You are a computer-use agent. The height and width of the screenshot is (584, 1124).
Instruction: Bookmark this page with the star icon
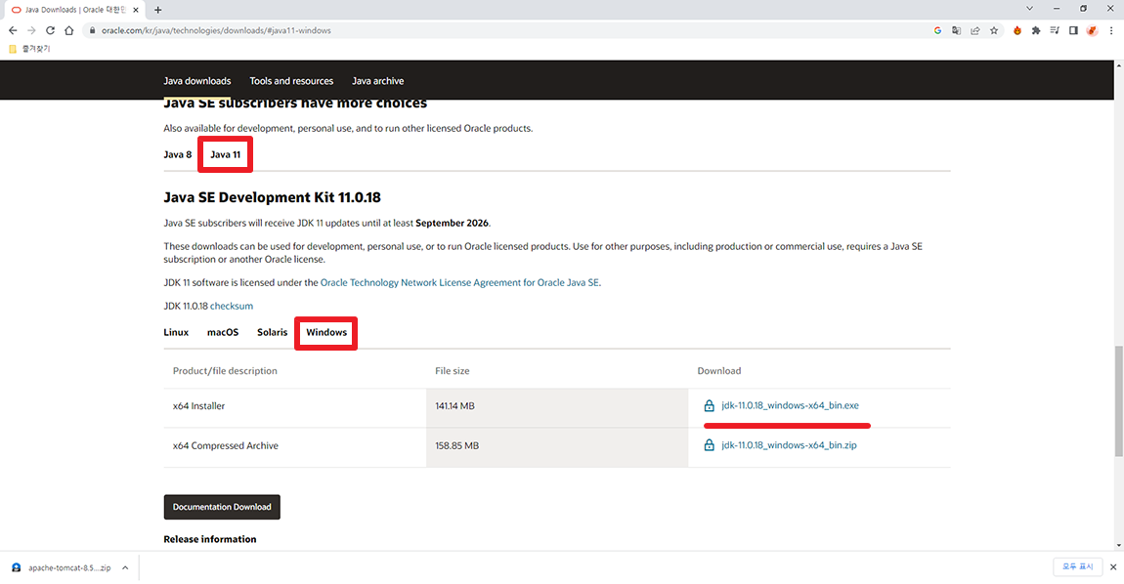(994, 31)
